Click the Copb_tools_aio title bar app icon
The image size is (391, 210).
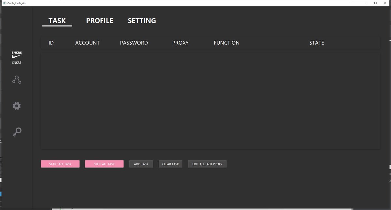click(4, 3)
